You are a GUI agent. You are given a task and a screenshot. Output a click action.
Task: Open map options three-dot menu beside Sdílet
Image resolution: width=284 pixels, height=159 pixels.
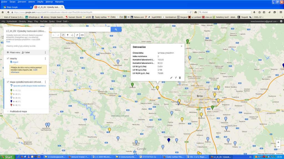click(45, 52)
